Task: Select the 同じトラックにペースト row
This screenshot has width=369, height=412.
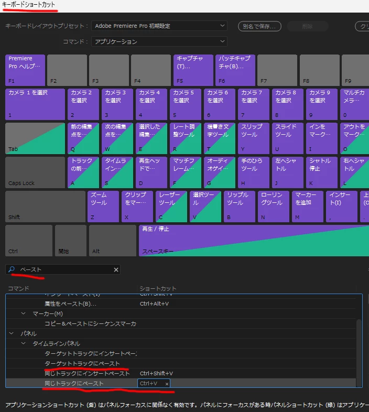Action: coord(181,383)
